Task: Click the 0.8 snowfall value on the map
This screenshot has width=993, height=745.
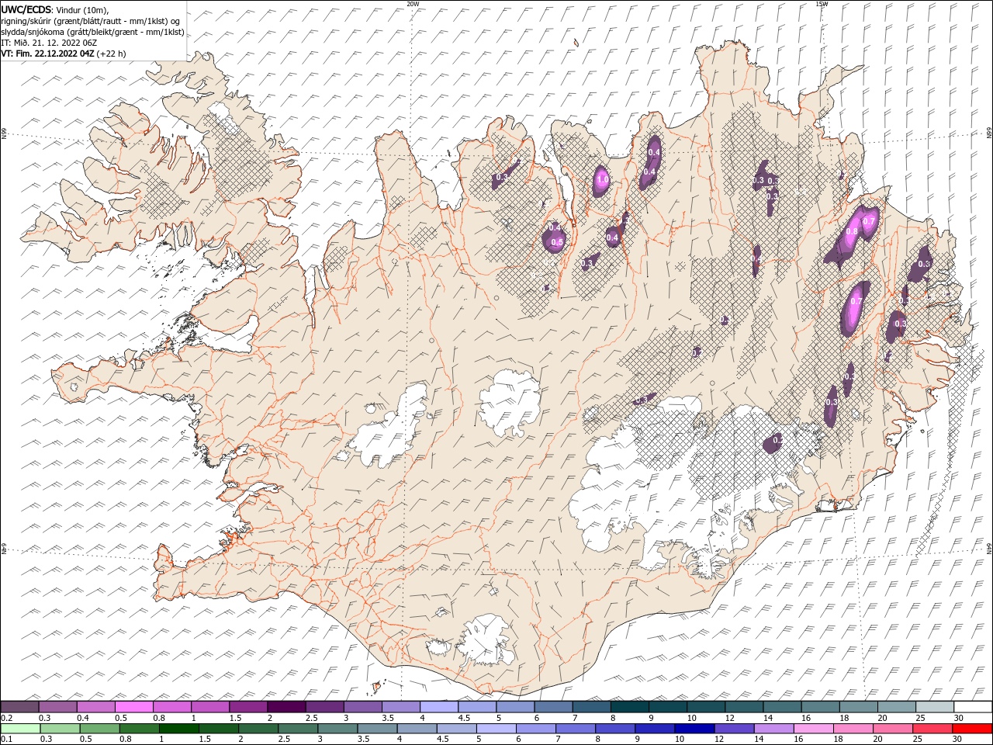Action: (x=851, y=231)
